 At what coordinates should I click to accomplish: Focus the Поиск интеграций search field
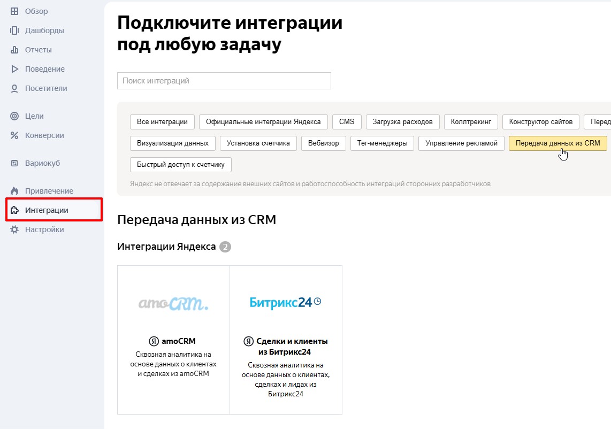point(224,81)
